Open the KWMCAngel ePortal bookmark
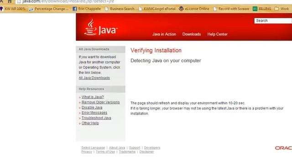 pos(157,9)
